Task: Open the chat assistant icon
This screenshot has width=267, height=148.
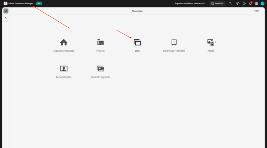Action: pyautogui.click(x=238, y=4)
